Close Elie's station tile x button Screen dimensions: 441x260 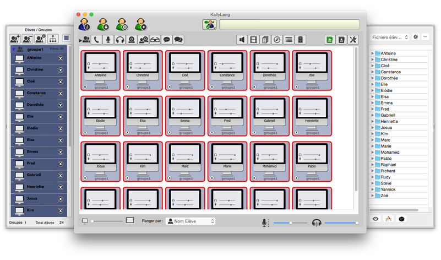coord(297,87)
